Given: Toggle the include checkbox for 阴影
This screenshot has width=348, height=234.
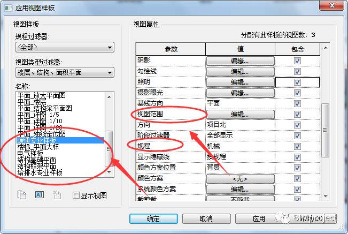Looking at the screenshot, I should (x=297, y=61).
